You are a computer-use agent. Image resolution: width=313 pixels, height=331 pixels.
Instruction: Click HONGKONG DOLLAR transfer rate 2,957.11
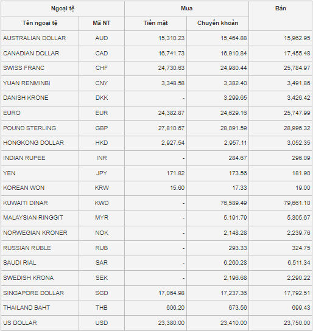(235, 143)
